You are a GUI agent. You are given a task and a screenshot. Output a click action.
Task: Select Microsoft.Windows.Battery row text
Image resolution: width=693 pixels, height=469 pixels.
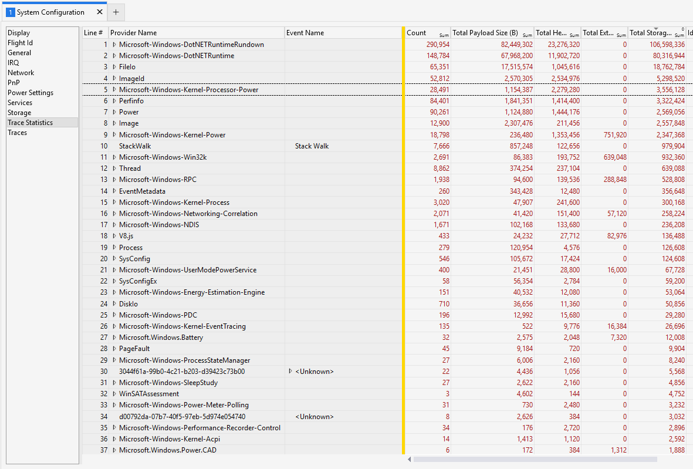point(161,338)
